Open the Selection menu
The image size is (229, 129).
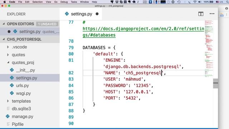click(38, 2)
